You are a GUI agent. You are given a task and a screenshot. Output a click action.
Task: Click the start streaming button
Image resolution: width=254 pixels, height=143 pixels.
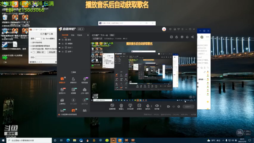click(188, 106)
